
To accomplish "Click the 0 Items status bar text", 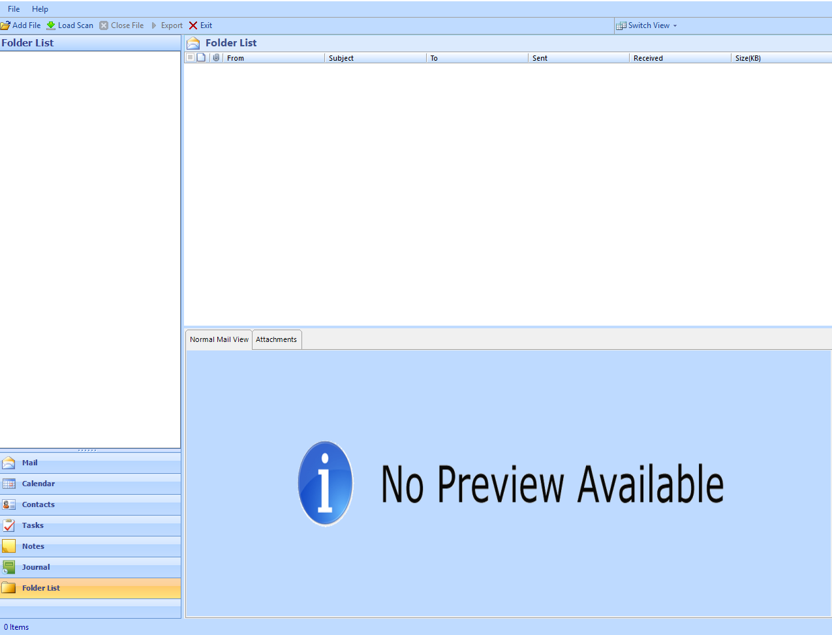I will [x=16, y=627].
